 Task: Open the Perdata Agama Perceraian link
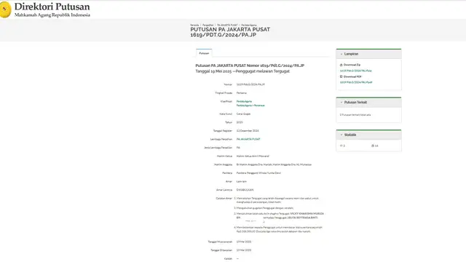[250, 106]
